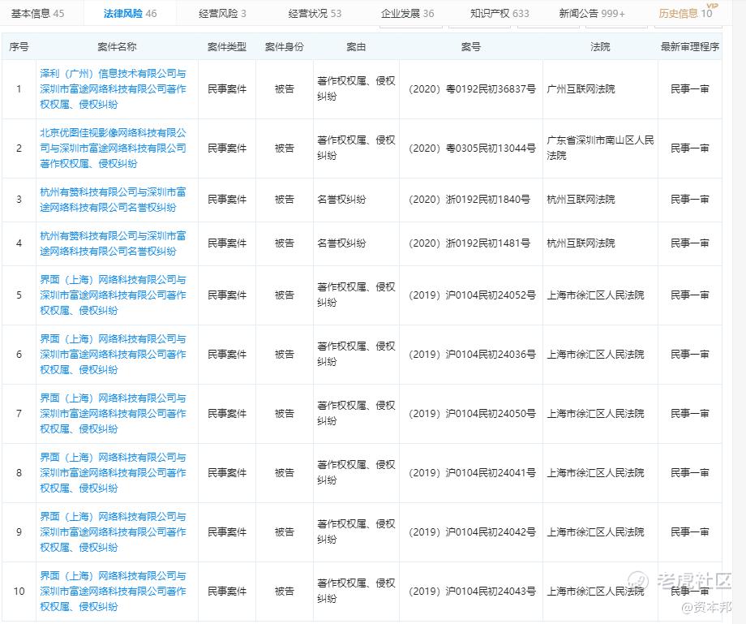This screenshot has width=746, height=624.
Task: Click 上海市徐汇区人民法院 in row 5
Action: [x=595, y=295]
